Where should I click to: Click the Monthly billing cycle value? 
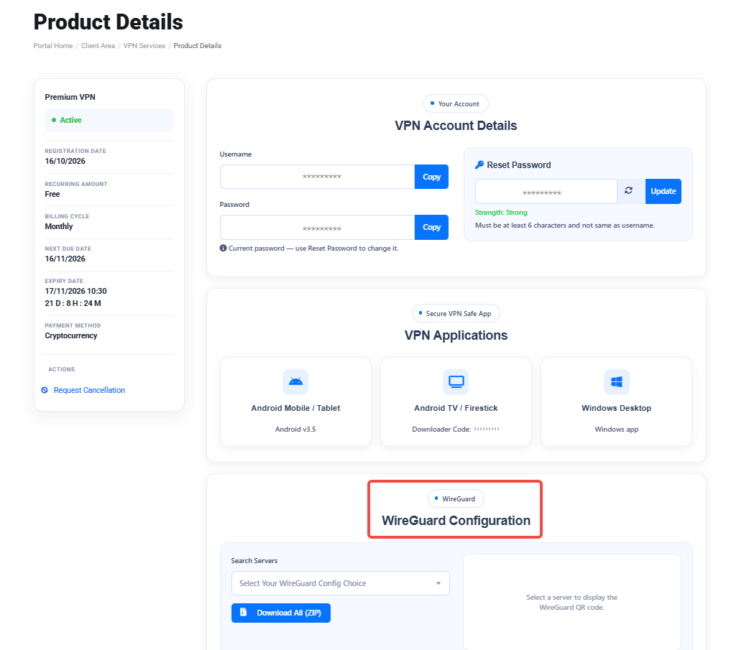59,227
